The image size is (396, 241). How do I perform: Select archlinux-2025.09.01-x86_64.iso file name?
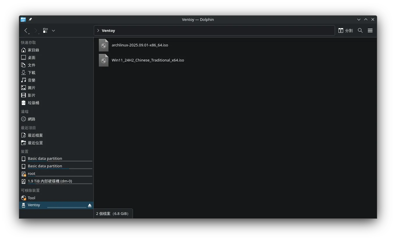point(140,45)
